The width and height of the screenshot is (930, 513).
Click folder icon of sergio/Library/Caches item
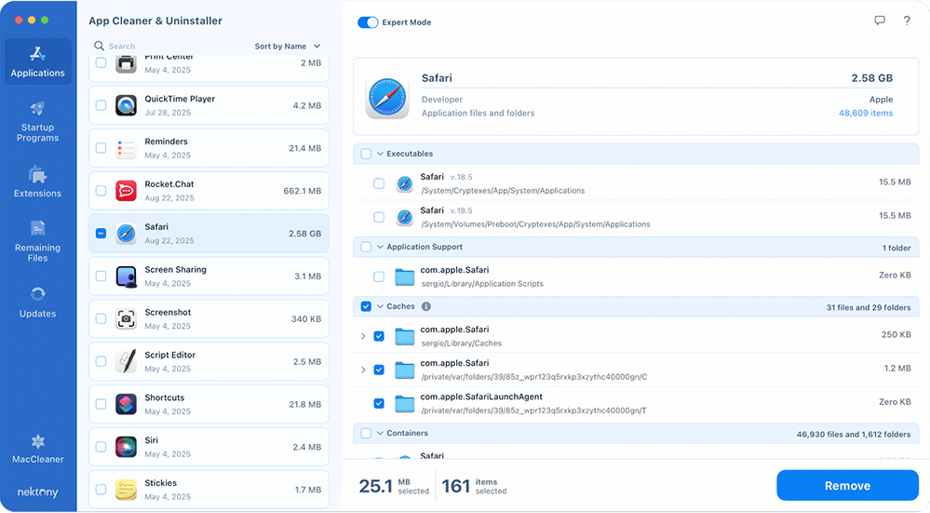tap(405, 336)
